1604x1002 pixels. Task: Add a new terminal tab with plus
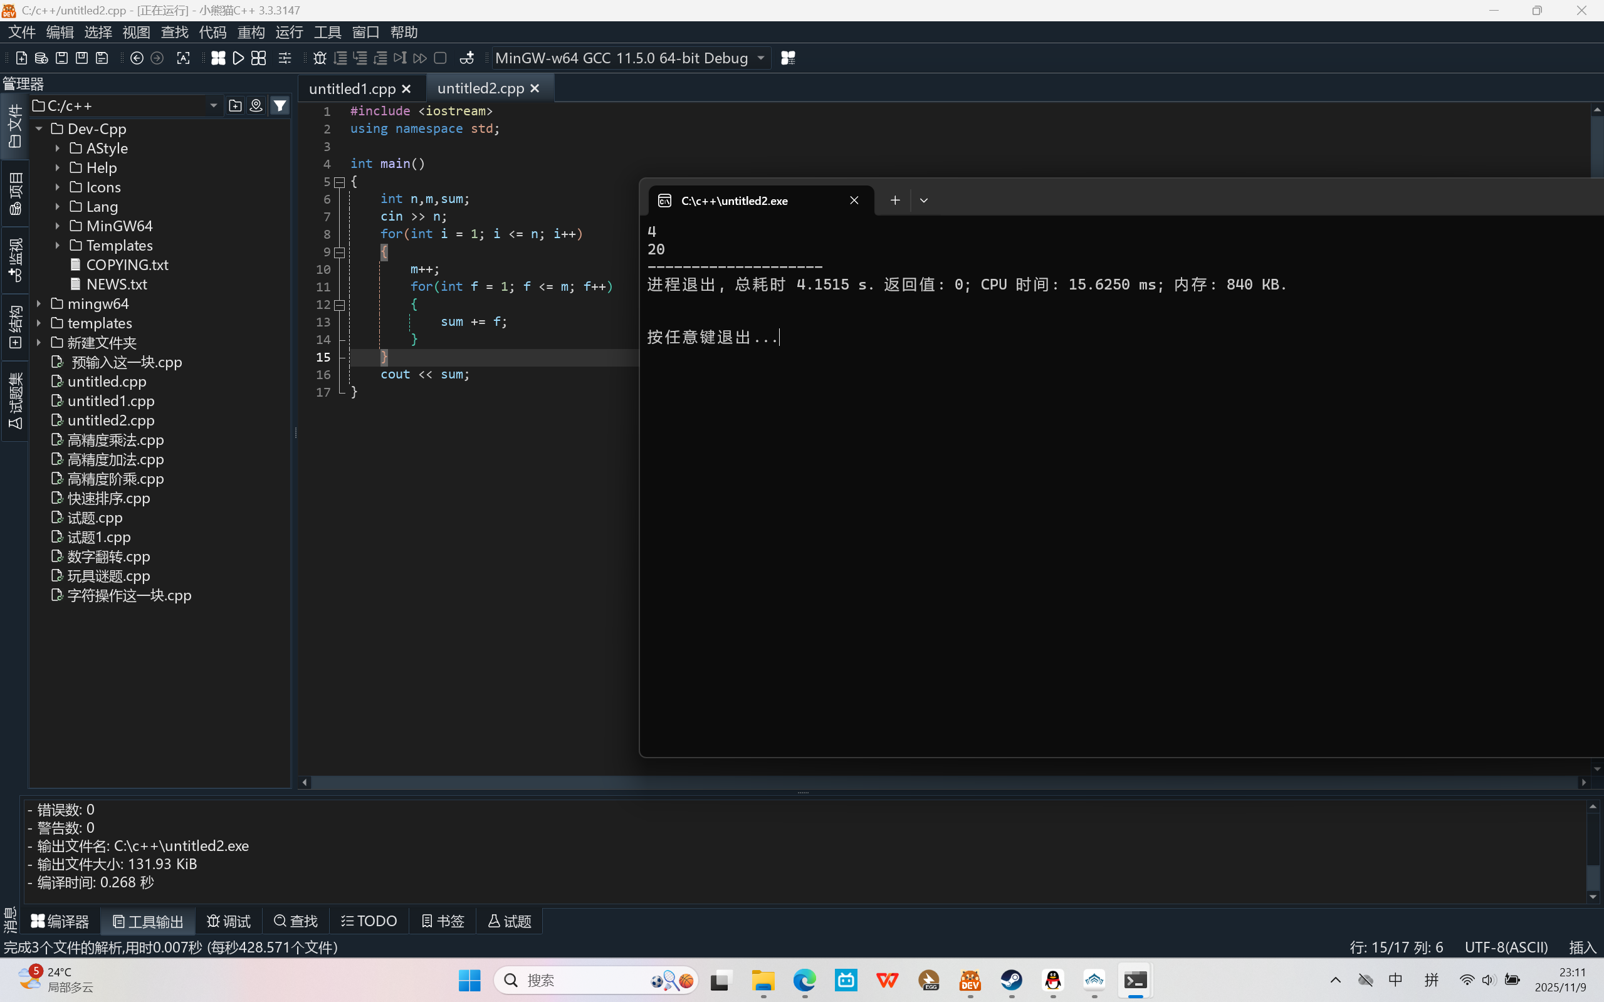tap(895, 200)
